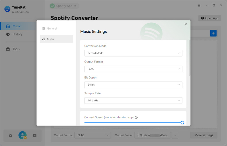Click the Convert Speed slider handle
The height and width of the screenshot is (146, 227).
(x=182, y=123)
